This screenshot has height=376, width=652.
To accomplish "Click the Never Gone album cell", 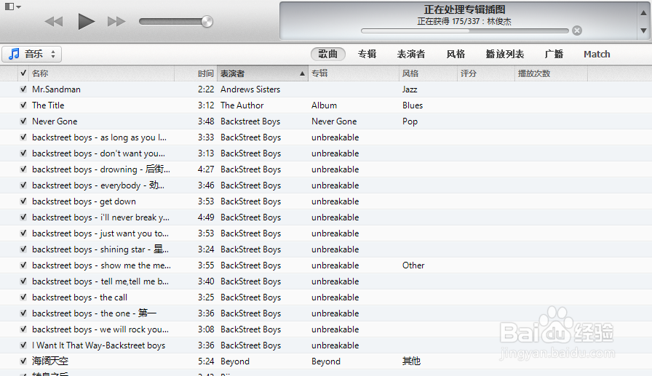I will 334,121.
